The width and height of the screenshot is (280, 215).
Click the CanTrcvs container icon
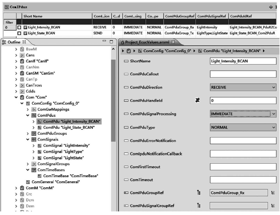[22, 85]
